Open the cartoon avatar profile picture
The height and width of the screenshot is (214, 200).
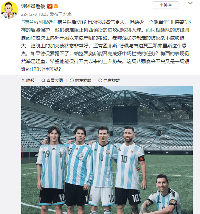[9, 10]
